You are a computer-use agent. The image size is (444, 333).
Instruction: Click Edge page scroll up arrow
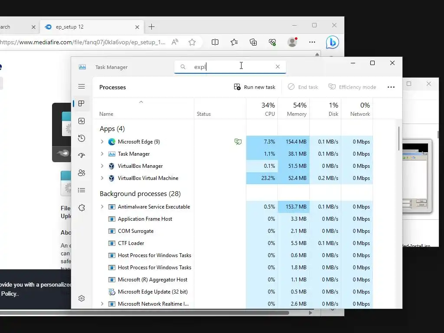pos(317,54)
